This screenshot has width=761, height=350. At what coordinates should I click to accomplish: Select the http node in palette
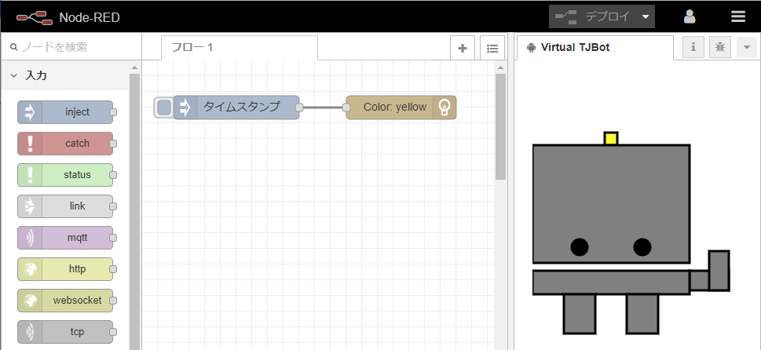point(65,268)
